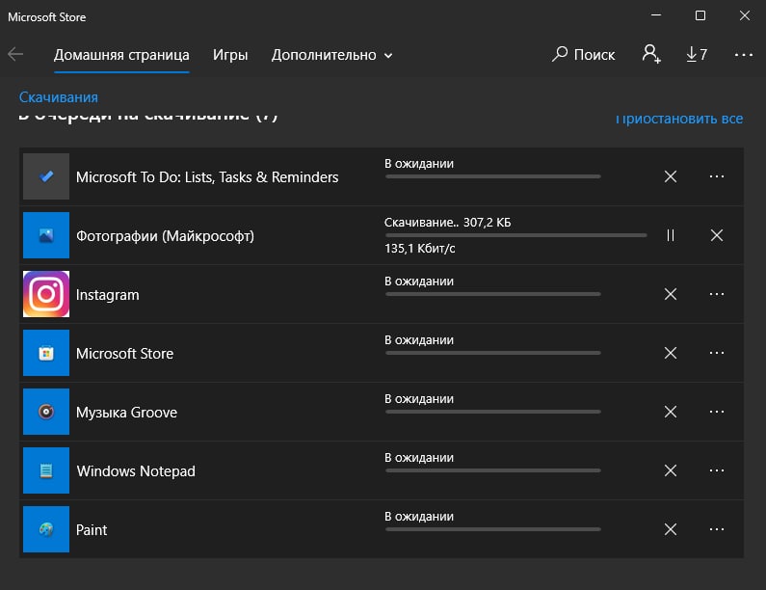Cancel Microsoft To Do download
This screenshot has width=766, height=590.
point(671,176)
